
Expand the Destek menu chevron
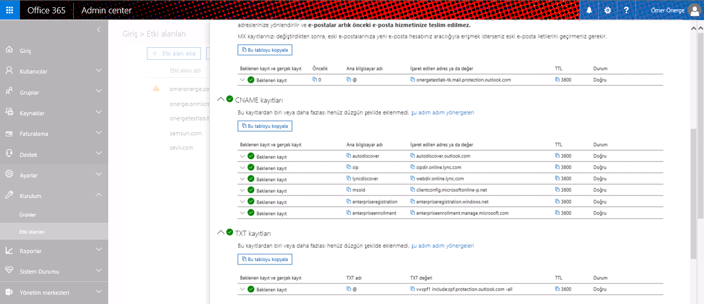pyautogui.click(x=99, y=154)
